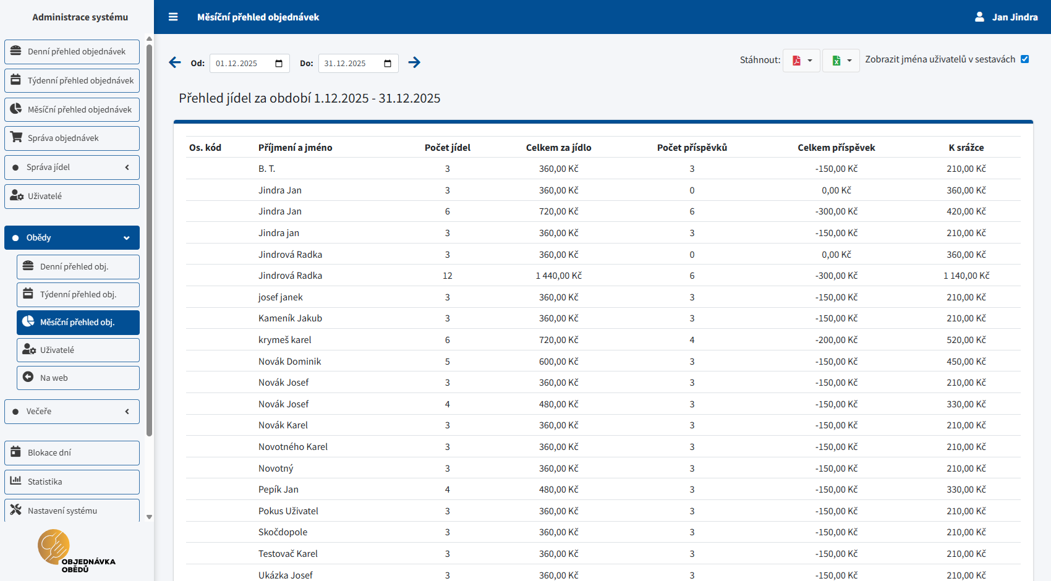1051x581 pixels.
Task: Open Statistika from sidebar
Action: point(72,481)
